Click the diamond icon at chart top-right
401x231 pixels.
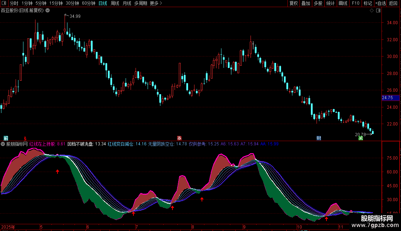(372, 11)
